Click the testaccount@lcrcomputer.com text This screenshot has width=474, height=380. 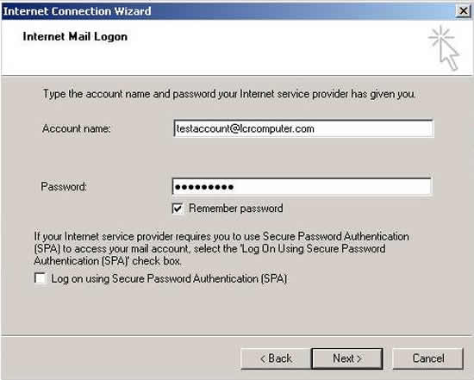click(x=245, y=128)
